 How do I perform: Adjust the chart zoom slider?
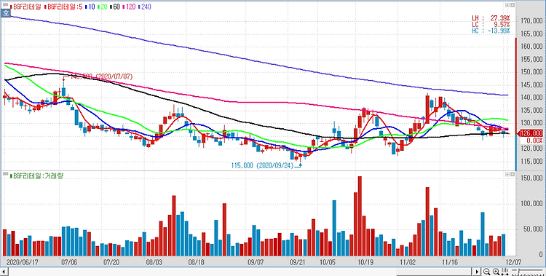pos(526,272)
